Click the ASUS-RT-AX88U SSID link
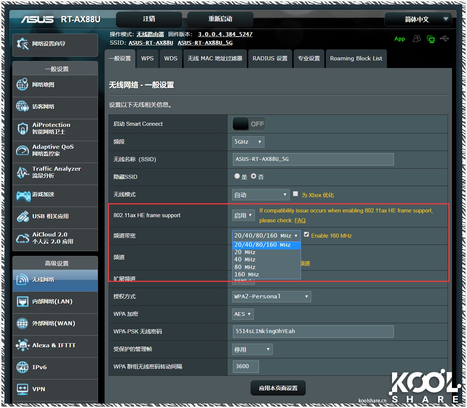Viewport: 467px width, 408px height. (x=151, y=43)
